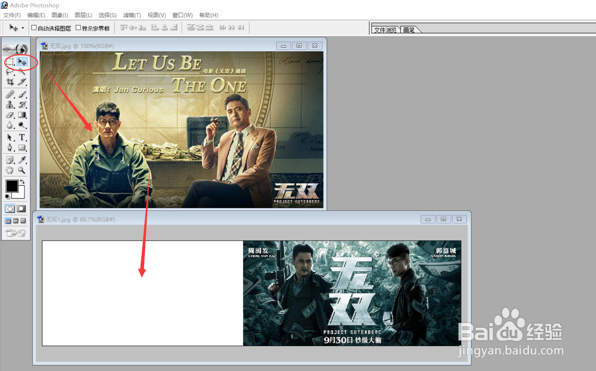The height and width of the screenshot is (371, 596).
Task: Select the Eraser tool
Action: (10, 115)
